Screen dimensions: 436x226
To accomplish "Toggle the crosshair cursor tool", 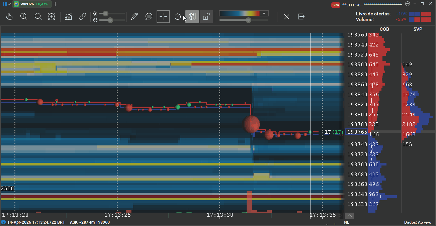I will [163, 16].
